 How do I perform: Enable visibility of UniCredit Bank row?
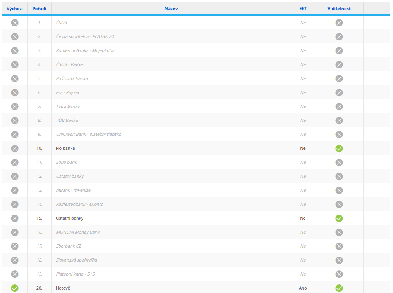click(339, 135)
